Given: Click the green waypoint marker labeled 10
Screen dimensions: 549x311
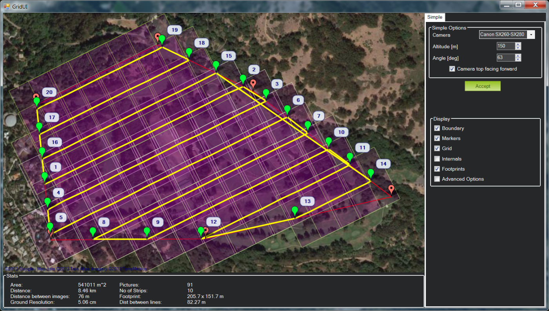Looking at the screenshot, I should point(329,143).
